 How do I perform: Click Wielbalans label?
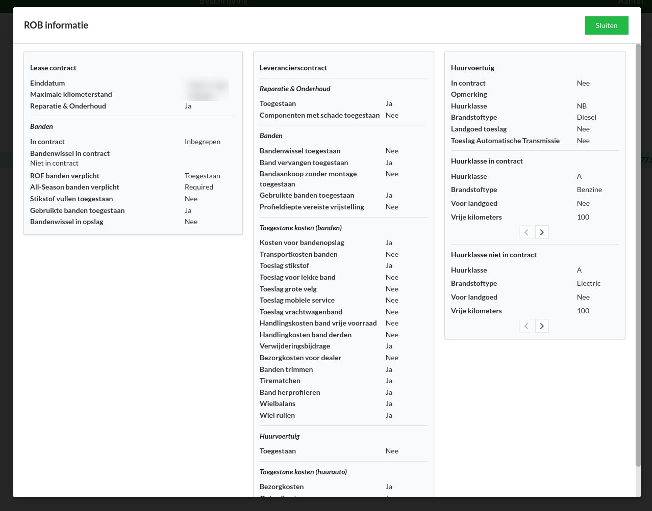278,404
